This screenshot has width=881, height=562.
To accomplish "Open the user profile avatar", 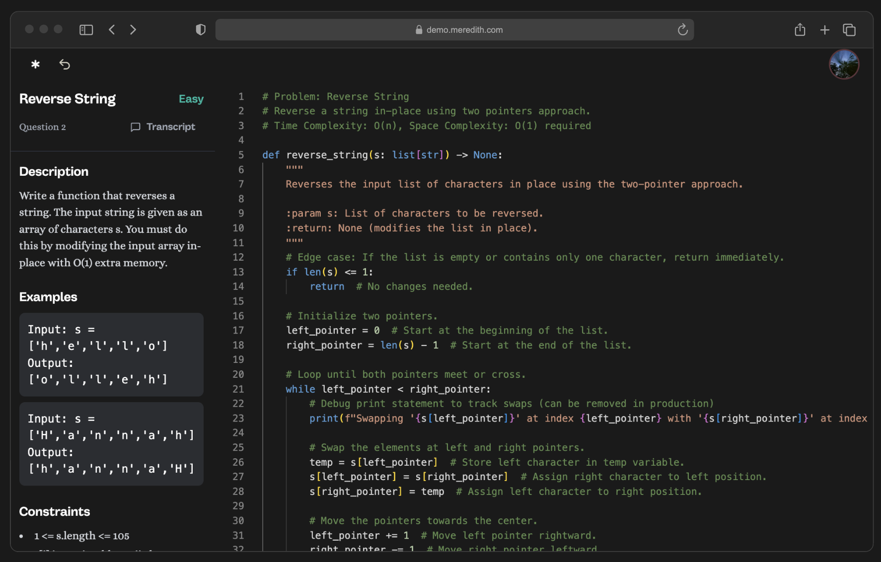I will tap(844, 65).
